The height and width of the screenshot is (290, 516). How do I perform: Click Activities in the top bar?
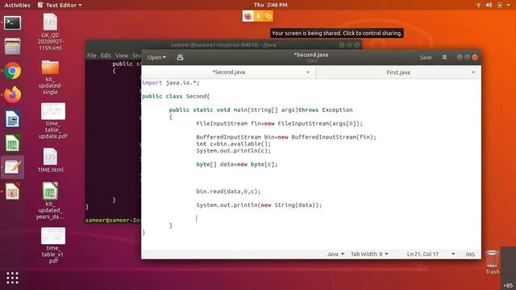pos(17,5)
